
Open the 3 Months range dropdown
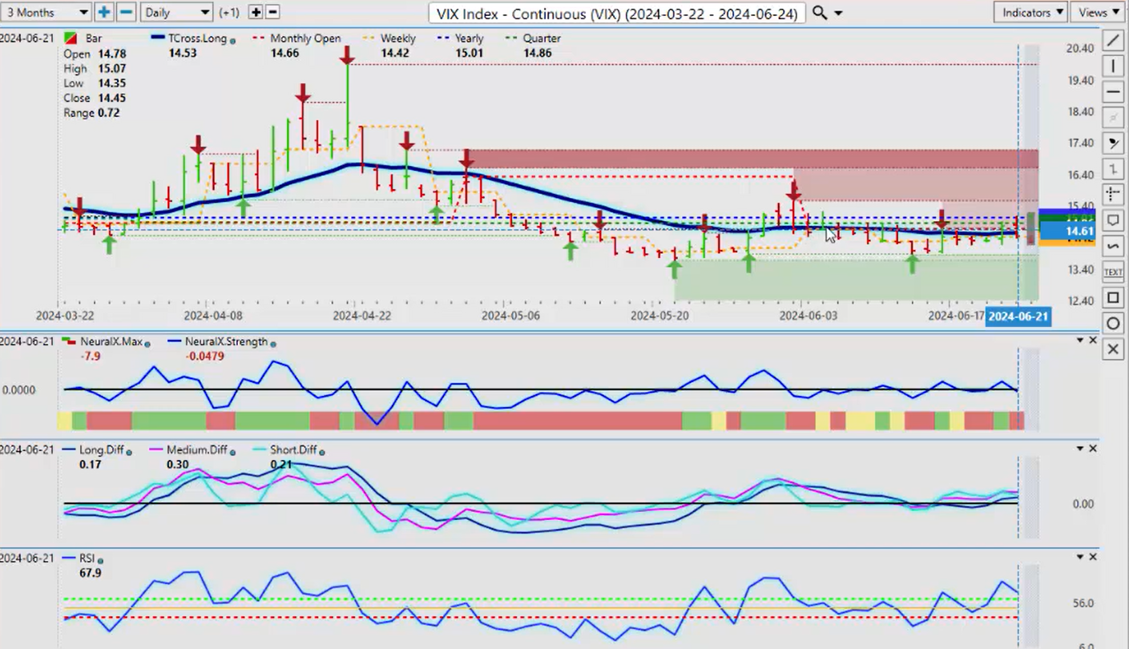coord(46,12)
